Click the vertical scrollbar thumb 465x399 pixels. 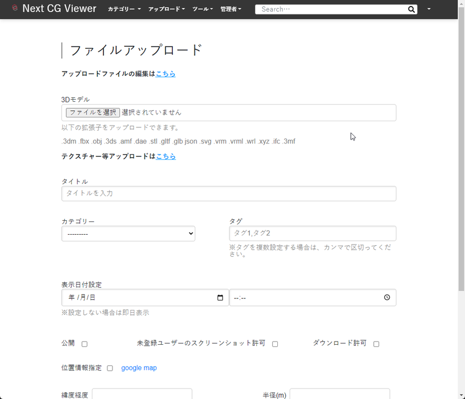(x=461, y=148)
